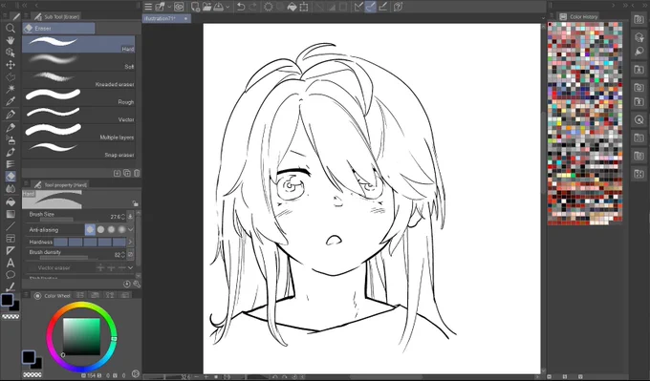Click the Fill icon in command bar
Image resolution: width=650 pixels, height=381 pixels.
point(292,7)
